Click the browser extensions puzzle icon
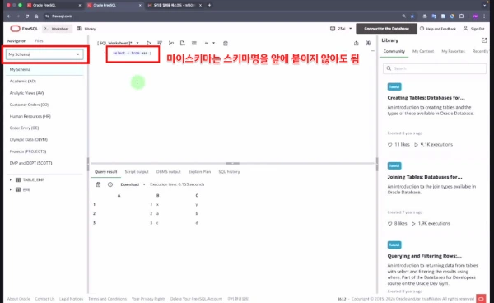This screenshot has width=494, height=303. pyautogui.click(x=462, y=16)
